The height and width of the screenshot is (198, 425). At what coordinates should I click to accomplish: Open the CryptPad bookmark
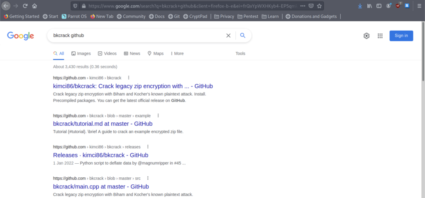click(x=195, y=17)
